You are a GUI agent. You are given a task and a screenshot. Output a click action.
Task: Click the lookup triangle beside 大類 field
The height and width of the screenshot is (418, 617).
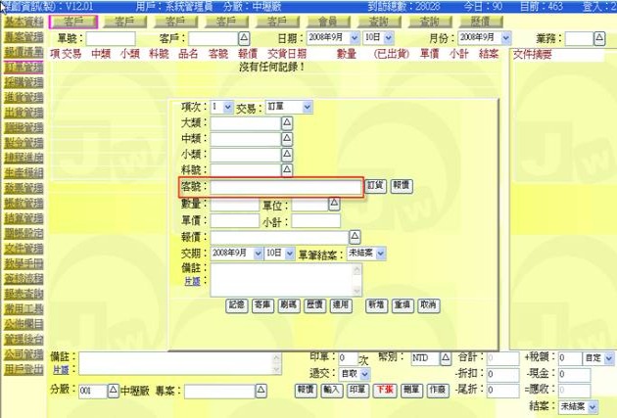pos(287,122)
